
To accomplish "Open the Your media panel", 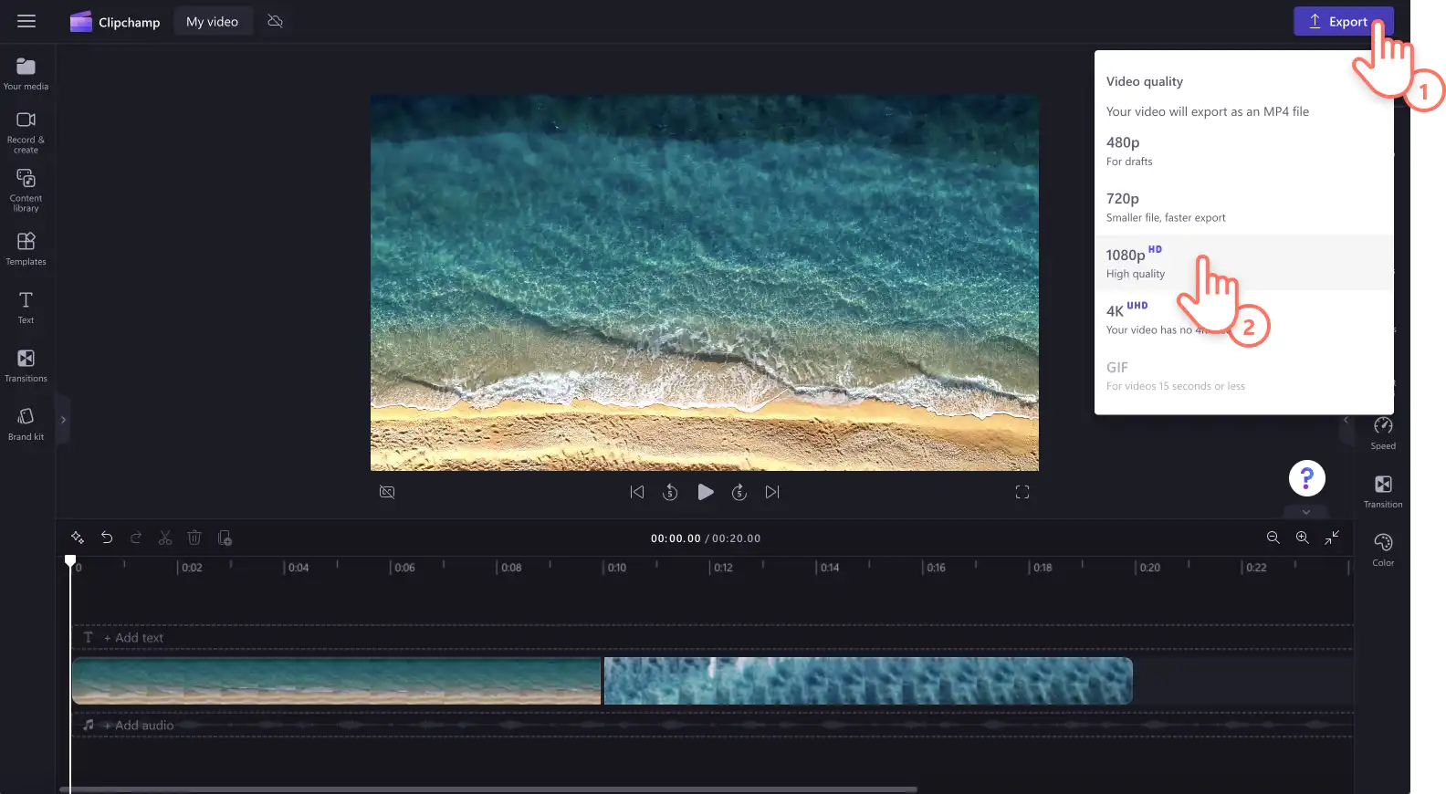I will pos(26,74).
